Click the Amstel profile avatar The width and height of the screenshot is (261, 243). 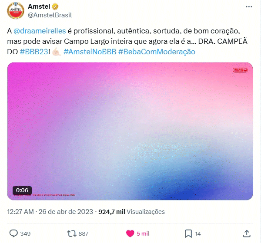(16, 10)
